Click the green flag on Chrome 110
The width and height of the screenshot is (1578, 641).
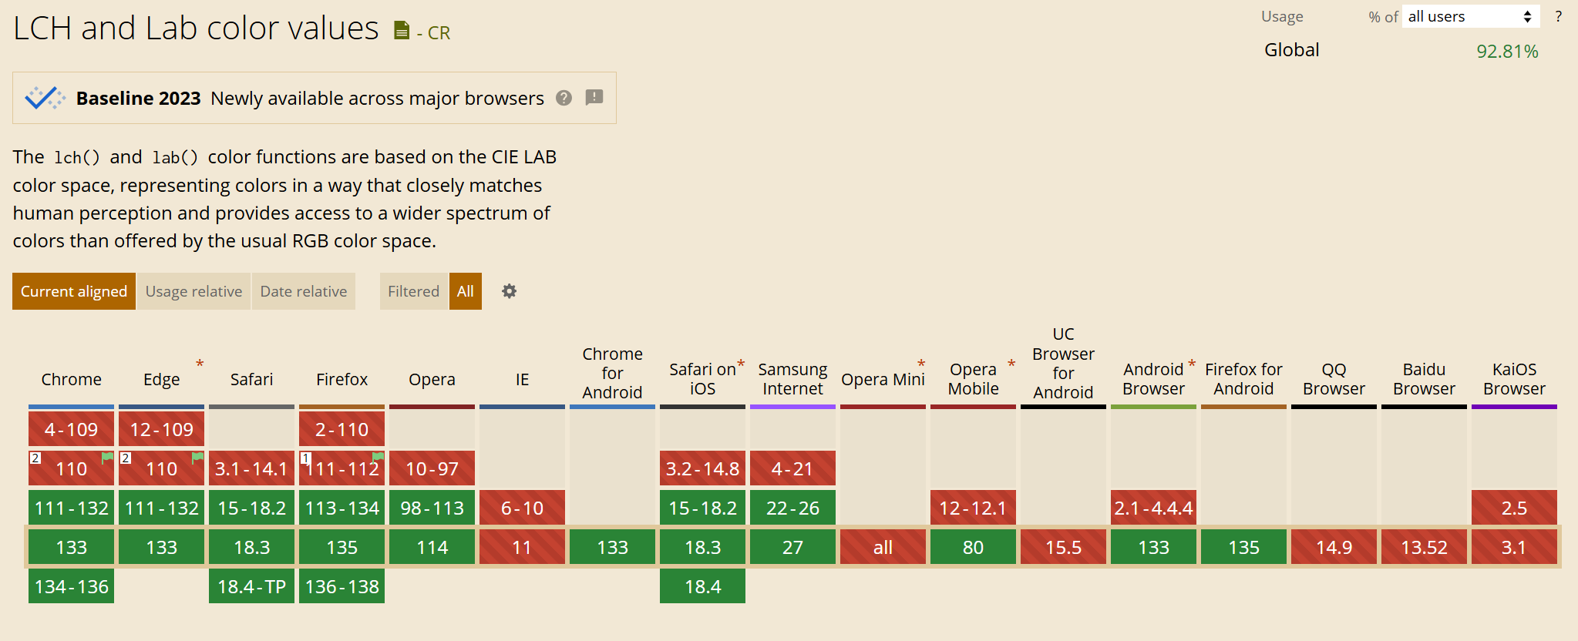point(107,458)
